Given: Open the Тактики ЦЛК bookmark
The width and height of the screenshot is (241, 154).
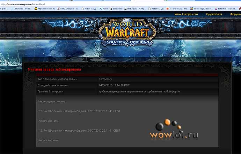Looking at the screenshot, I should point(203,9).
